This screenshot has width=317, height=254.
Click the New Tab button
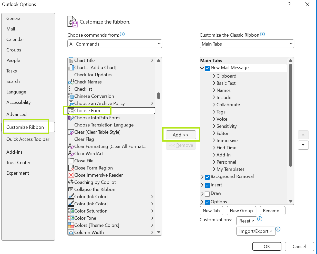(211, 211)
